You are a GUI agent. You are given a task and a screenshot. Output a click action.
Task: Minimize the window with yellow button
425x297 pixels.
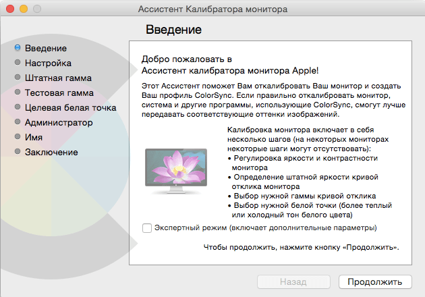pos(24,9)
